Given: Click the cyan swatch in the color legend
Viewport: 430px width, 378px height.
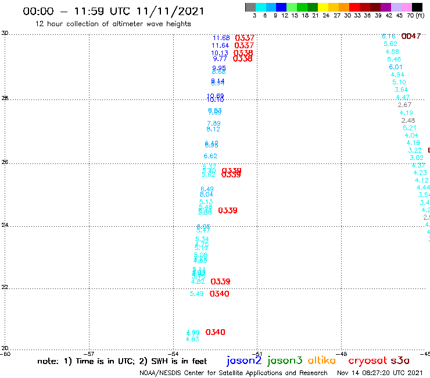Looking at the screenshot, I should 261,7.
